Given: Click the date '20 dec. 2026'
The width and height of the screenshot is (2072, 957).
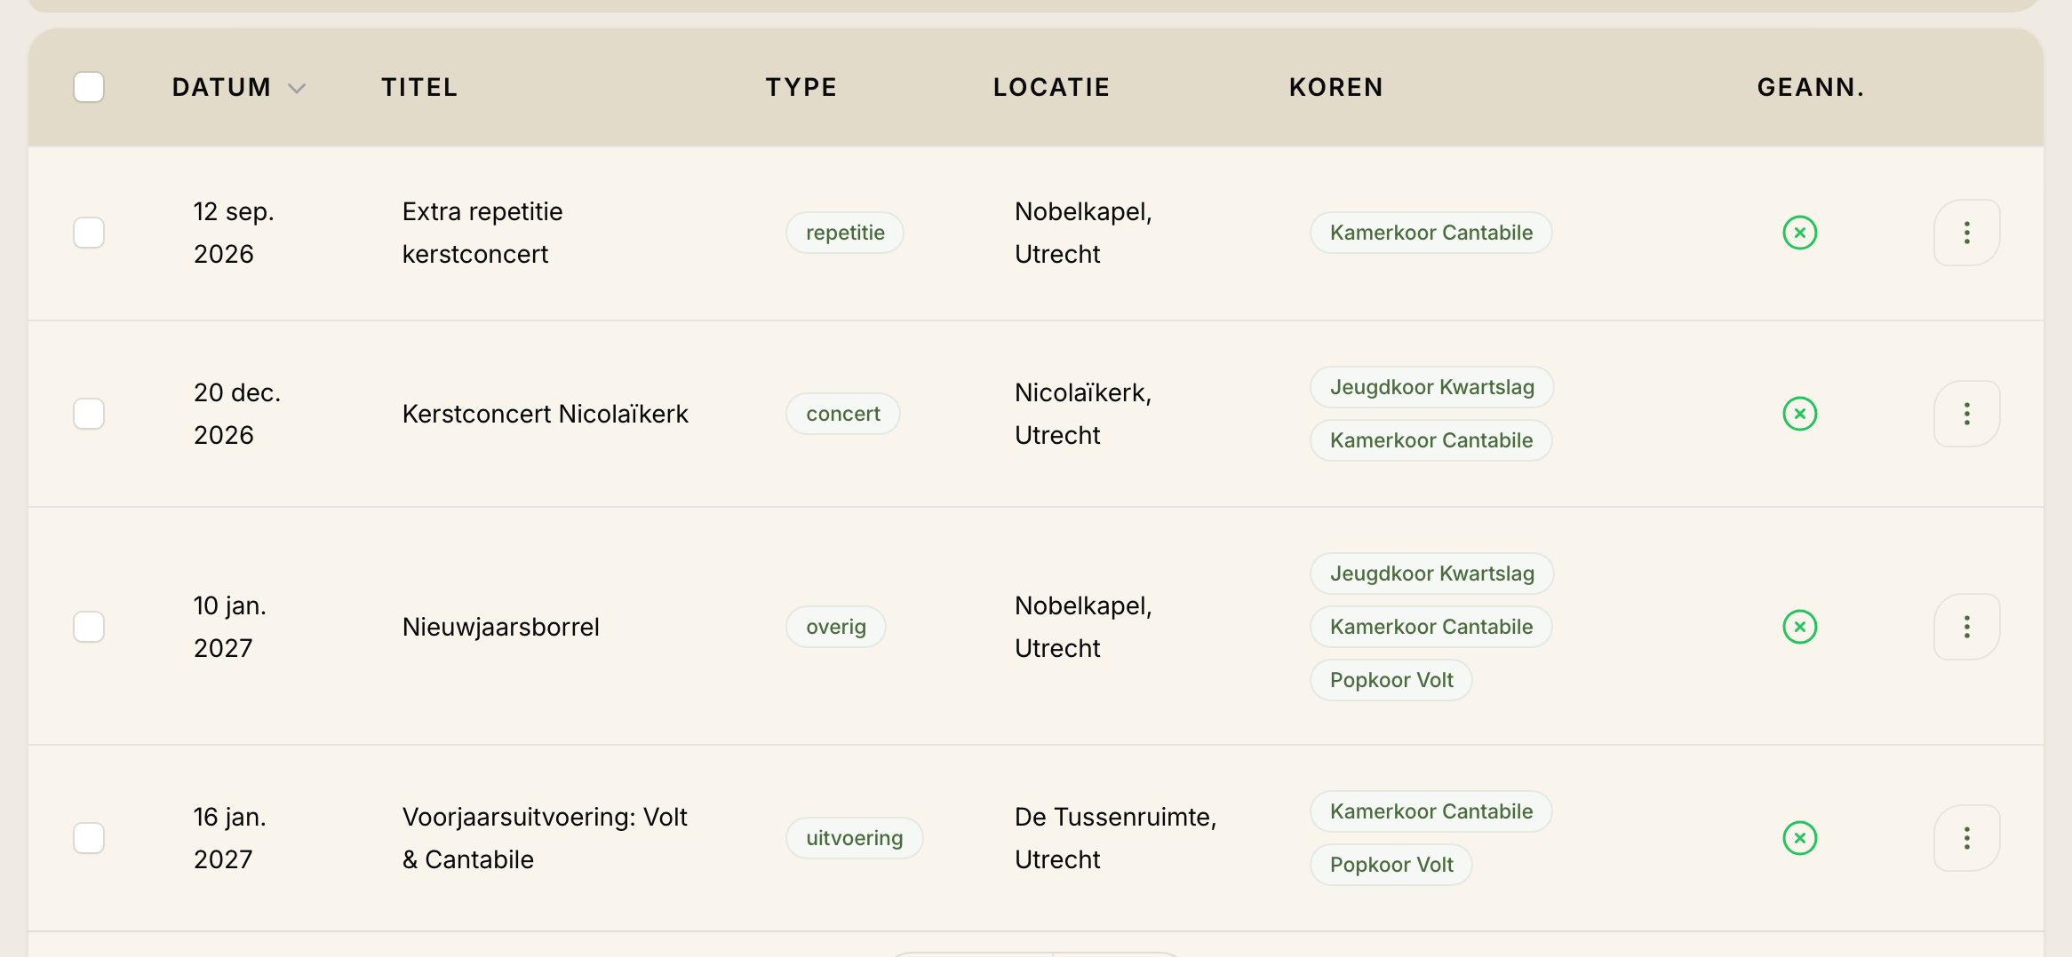Looking at the screenshot, I should pos(237,414).
